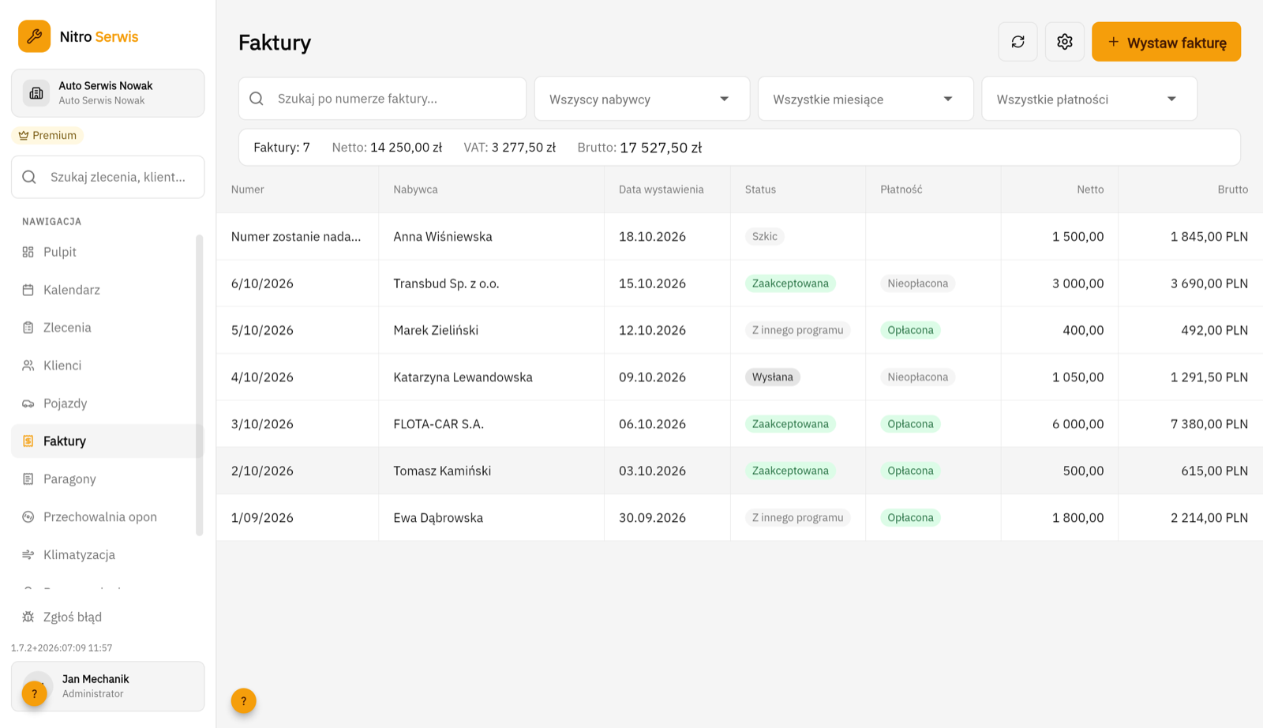Click the Wystaw fakturę button
1263x728 pixels.
coord(1166,42)
